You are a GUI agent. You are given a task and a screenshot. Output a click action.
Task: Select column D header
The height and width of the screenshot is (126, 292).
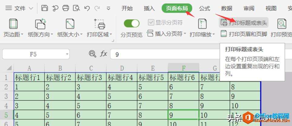[122, 68]
